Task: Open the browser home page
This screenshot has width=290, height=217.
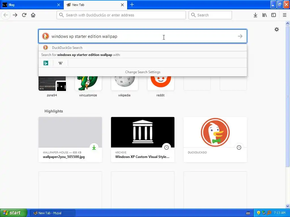Action: tap(33, 15)
